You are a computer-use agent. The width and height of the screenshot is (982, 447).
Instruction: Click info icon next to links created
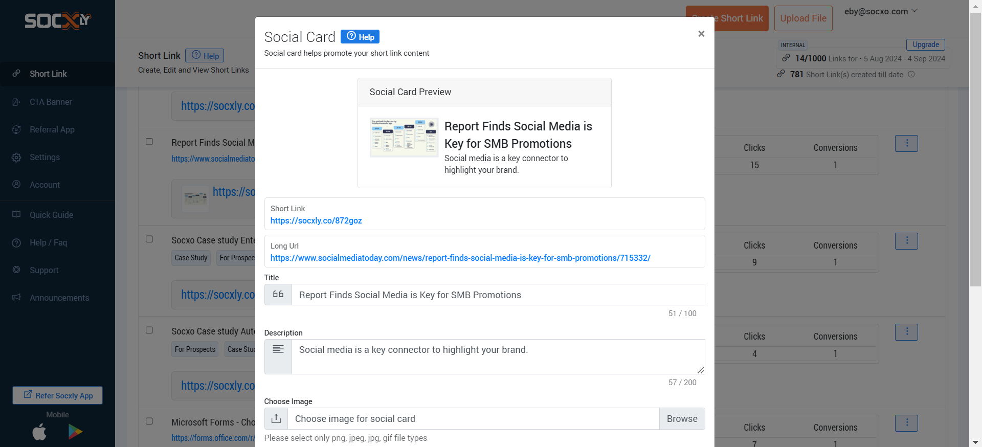(x=911, y=75)
